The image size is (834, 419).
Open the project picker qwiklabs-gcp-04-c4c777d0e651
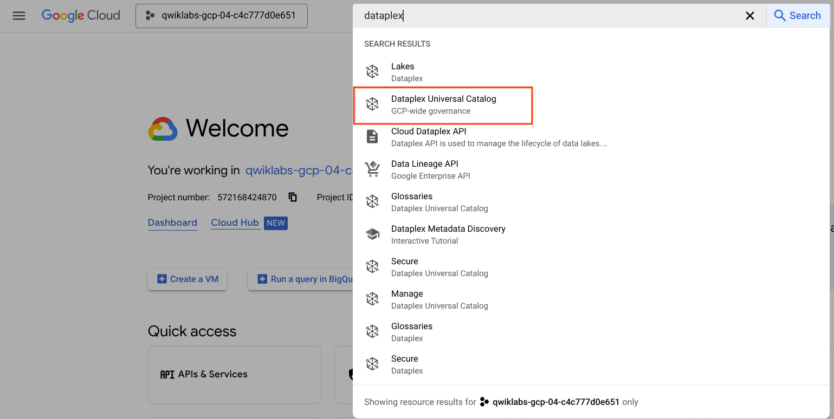click(x=222, y=16)
